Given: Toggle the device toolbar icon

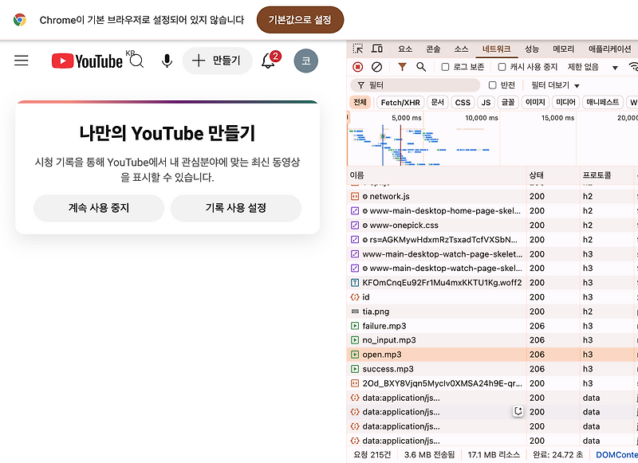Looking at the screenshot, I should click(377, 49).
